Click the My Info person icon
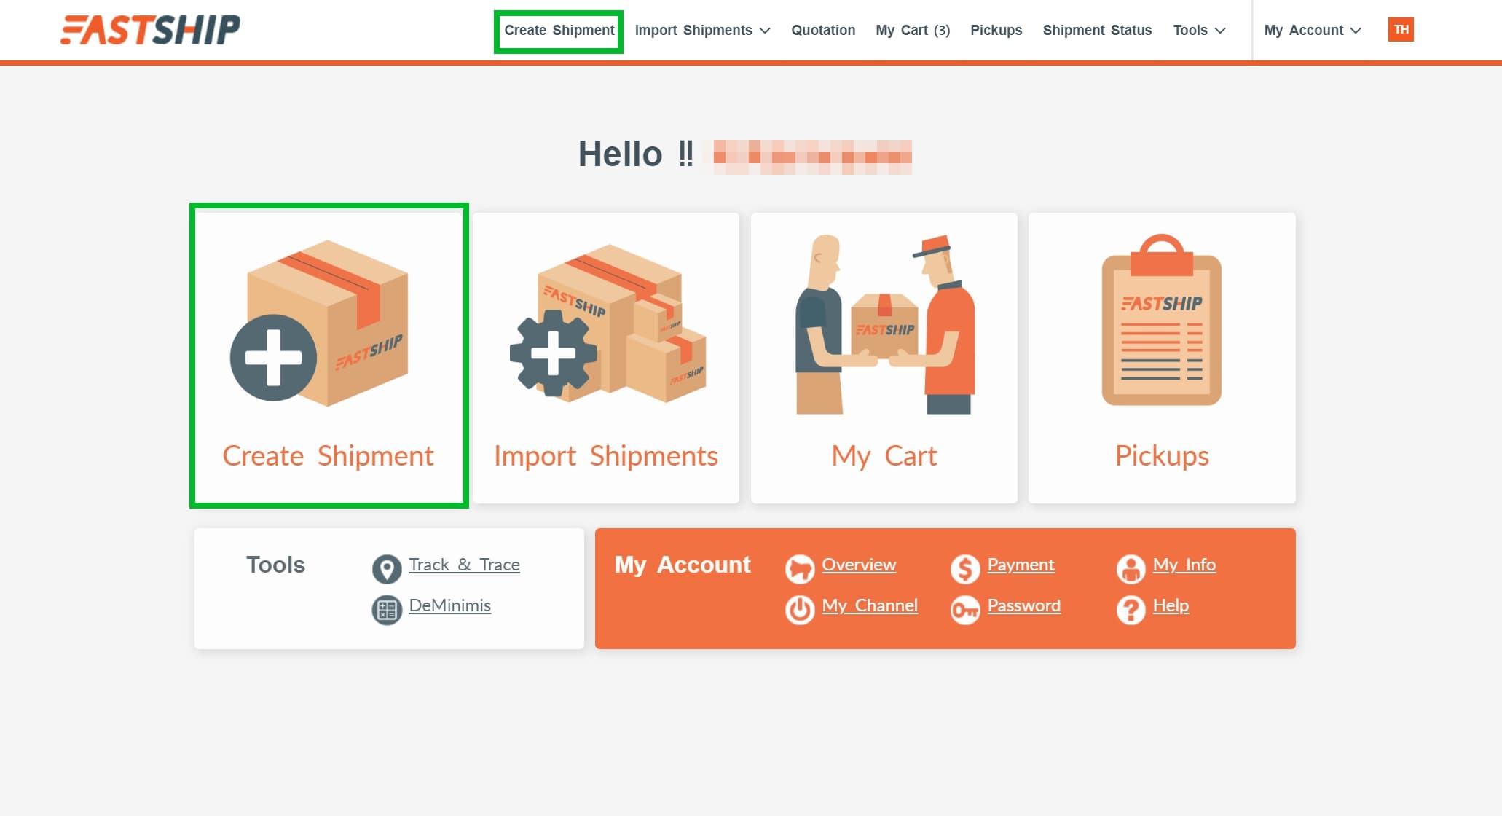 1131,569
